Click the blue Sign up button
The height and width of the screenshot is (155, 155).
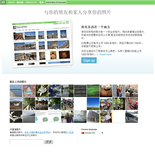tap(89, 60)
